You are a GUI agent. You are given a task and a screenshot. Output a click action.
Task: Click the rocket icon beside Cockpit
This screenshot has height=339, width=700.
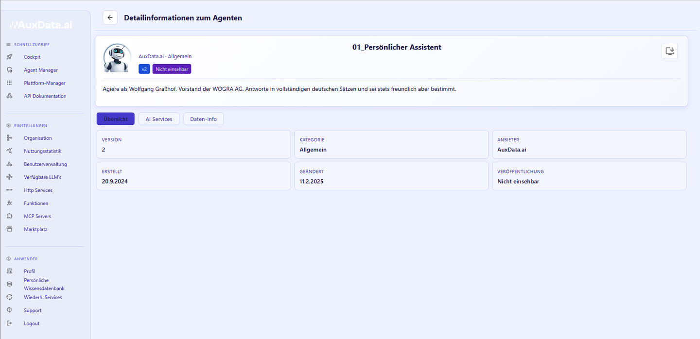coord(9,57)
